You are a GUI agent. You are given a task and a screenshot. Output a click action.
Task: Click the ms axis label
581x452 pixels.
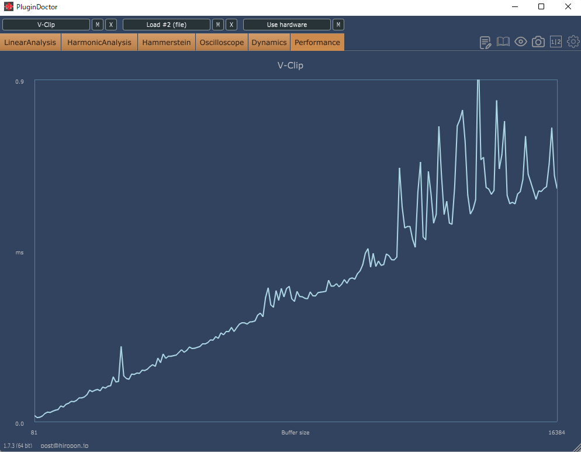point(19,253)
